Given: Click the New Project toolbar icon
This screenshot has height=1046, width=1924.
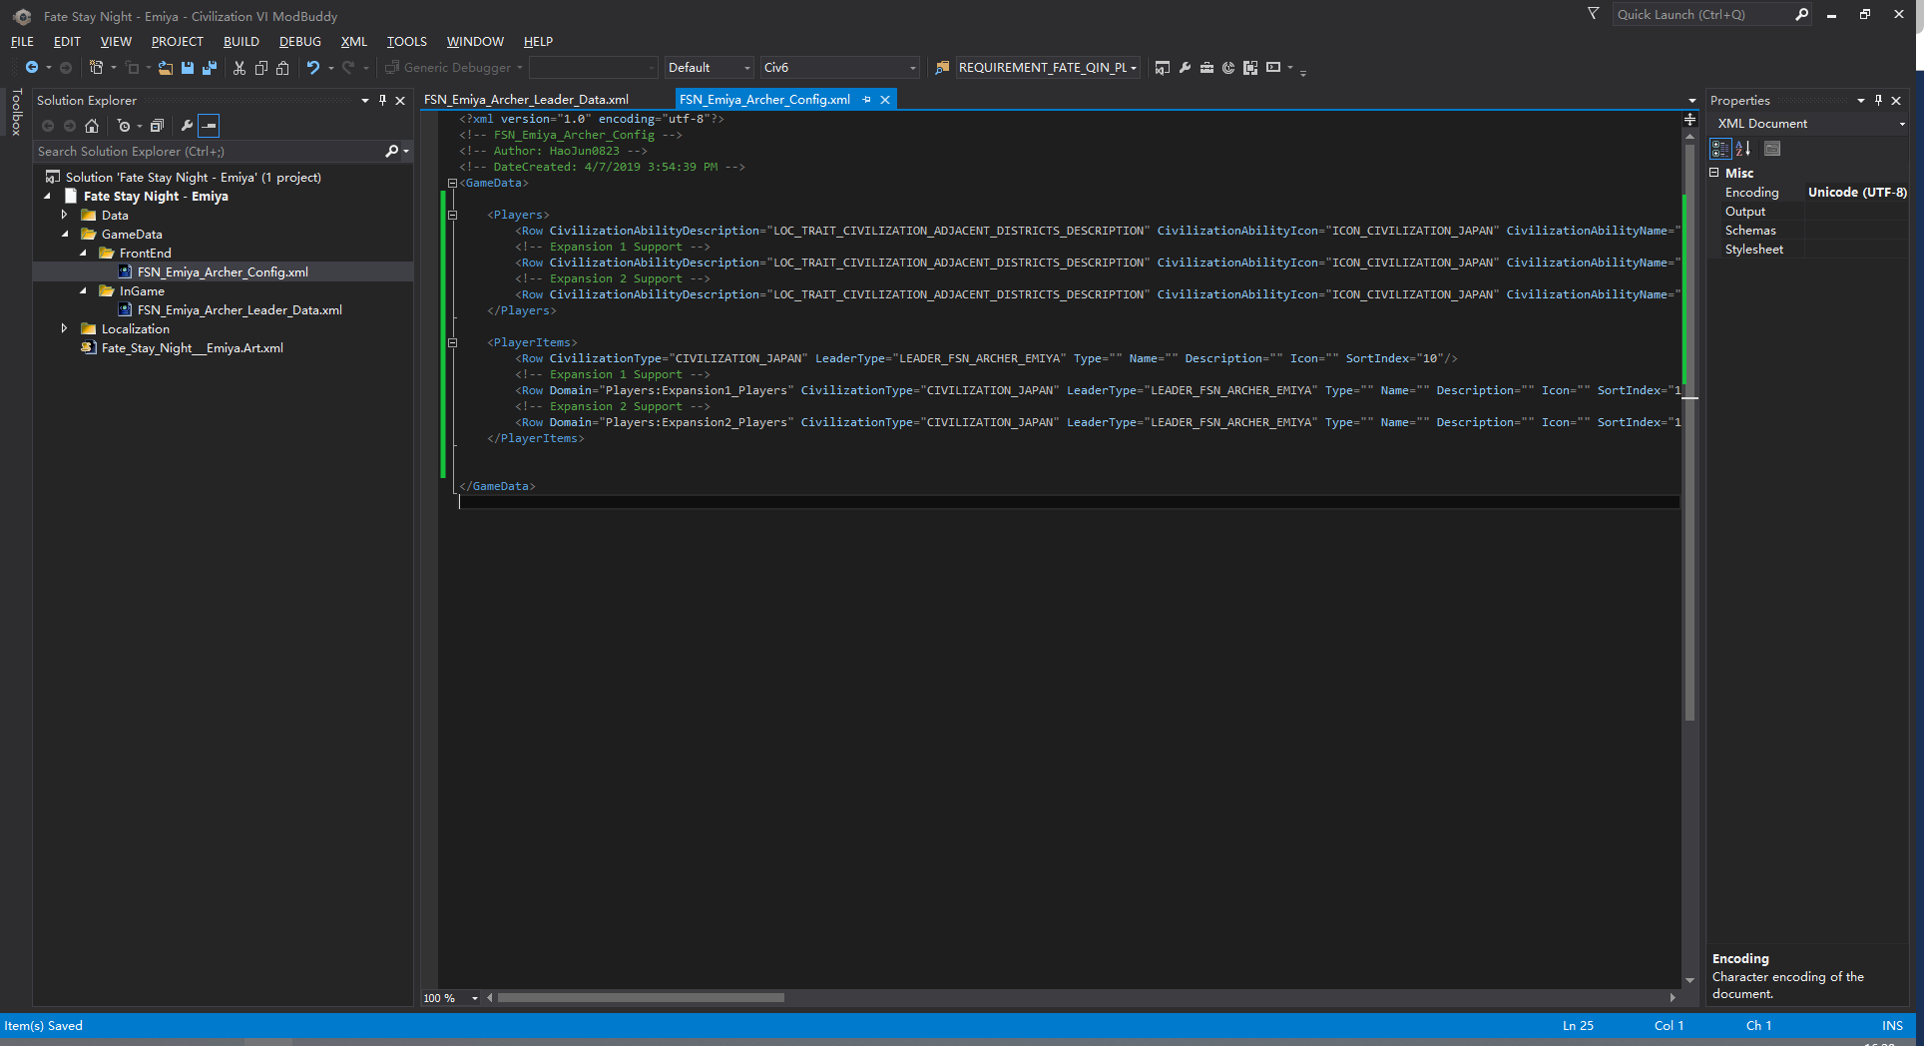Looking at the screenshot, I should pyautogui.click(x=96, y=68).
